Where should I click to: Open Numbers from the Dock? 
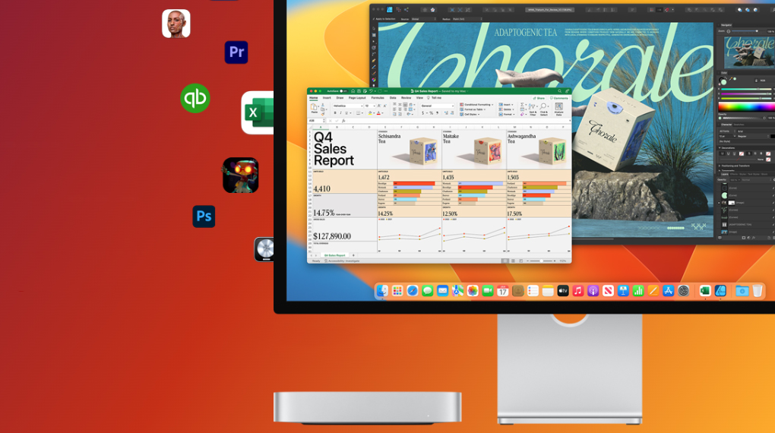point(638,291)
